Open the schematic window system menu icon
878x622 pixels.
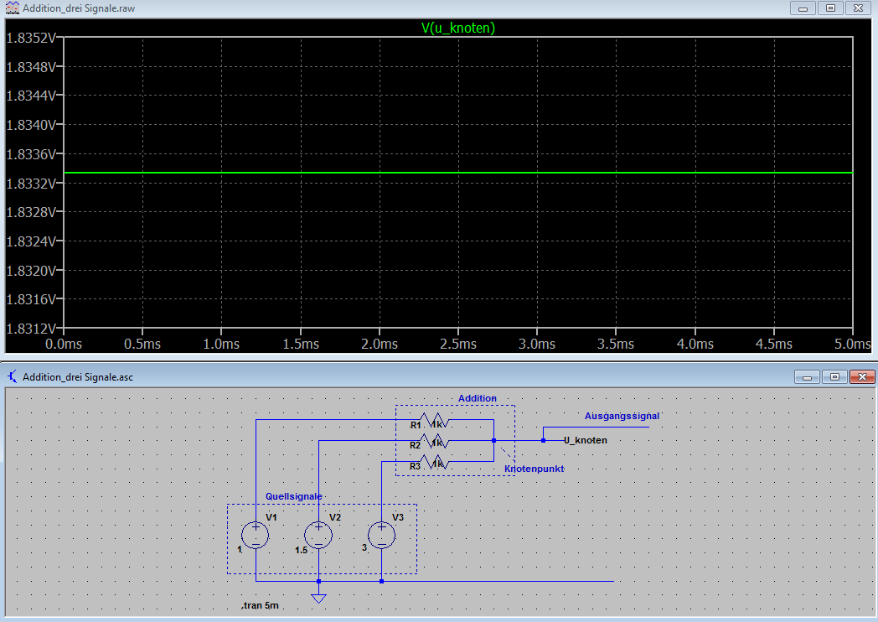click(11, 377)
